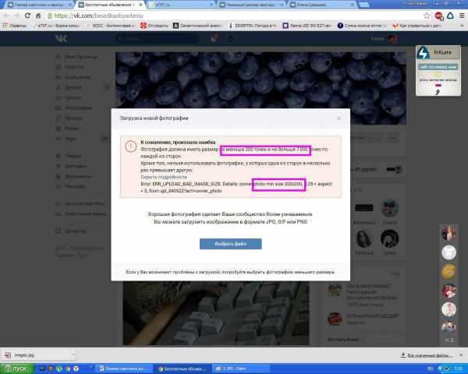This screenshot has height=374, width=468.
Task: Bookmark this page with the star icon
Action: pos(427,16)
